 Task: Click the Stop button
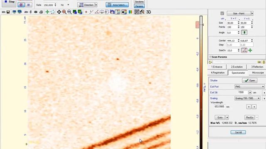point(9,3)
